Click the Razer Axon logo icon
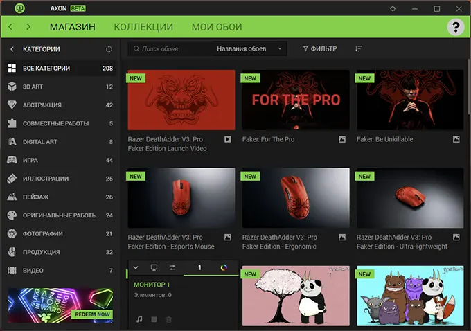This screenshot has height=331, width=471. point(19,8)
